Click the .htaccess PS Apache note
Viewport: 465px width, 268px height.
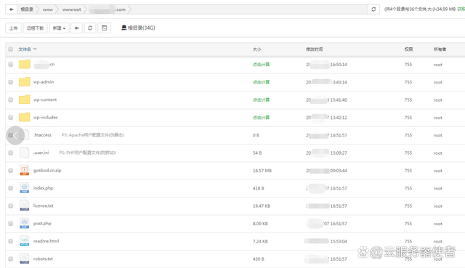pos(93,135)
